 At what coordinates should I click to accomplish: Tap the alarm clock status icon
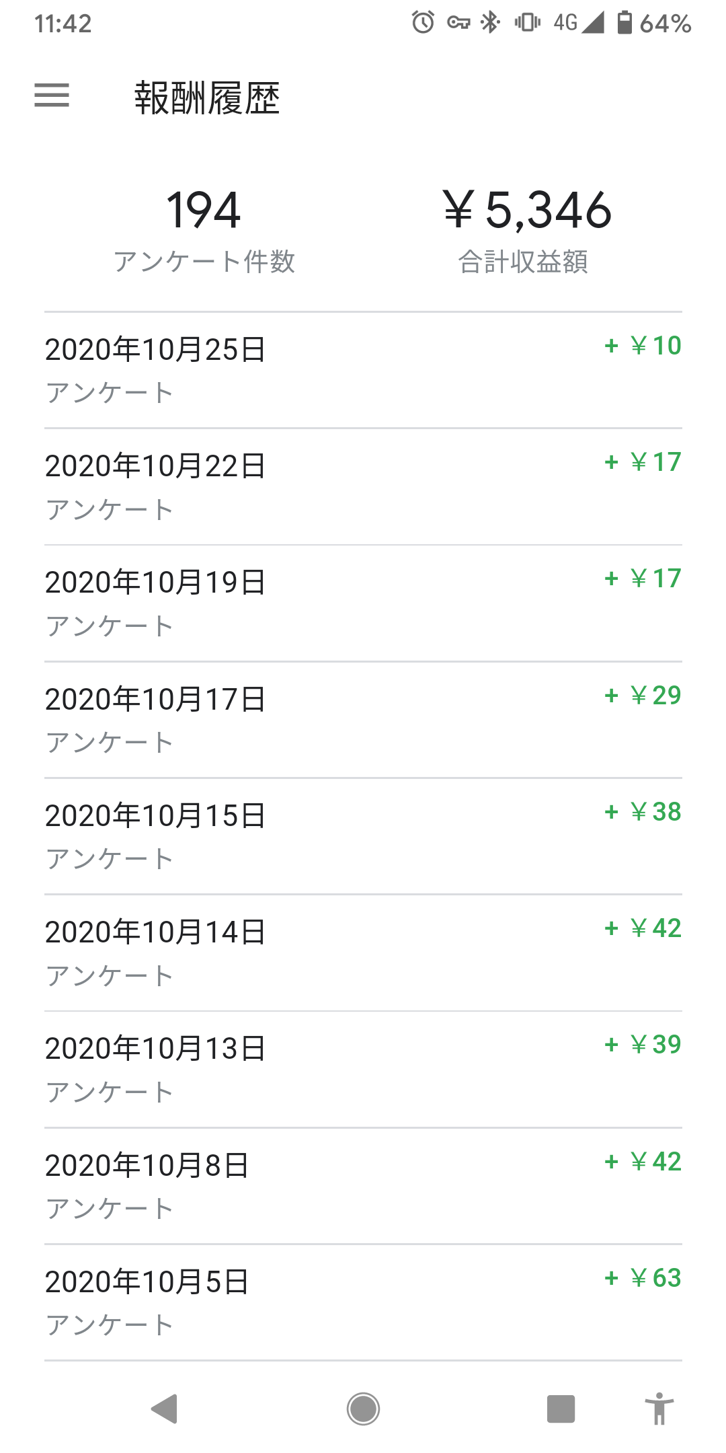click(424, 23)
